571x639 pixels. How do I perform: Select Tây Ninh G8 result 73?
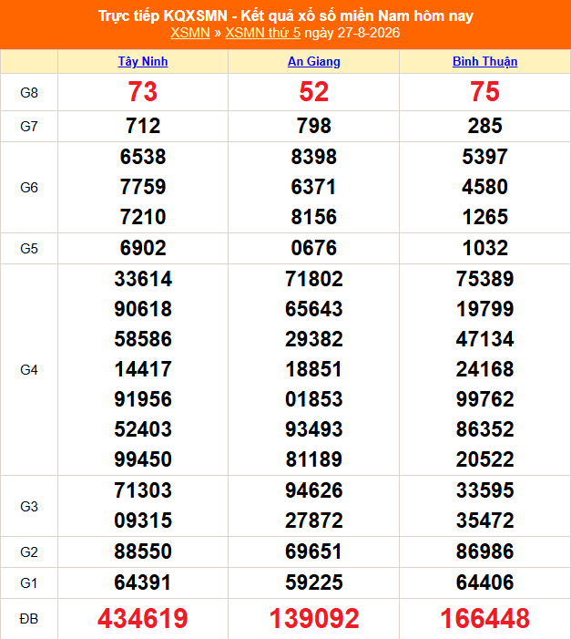[x=143, y=92]
